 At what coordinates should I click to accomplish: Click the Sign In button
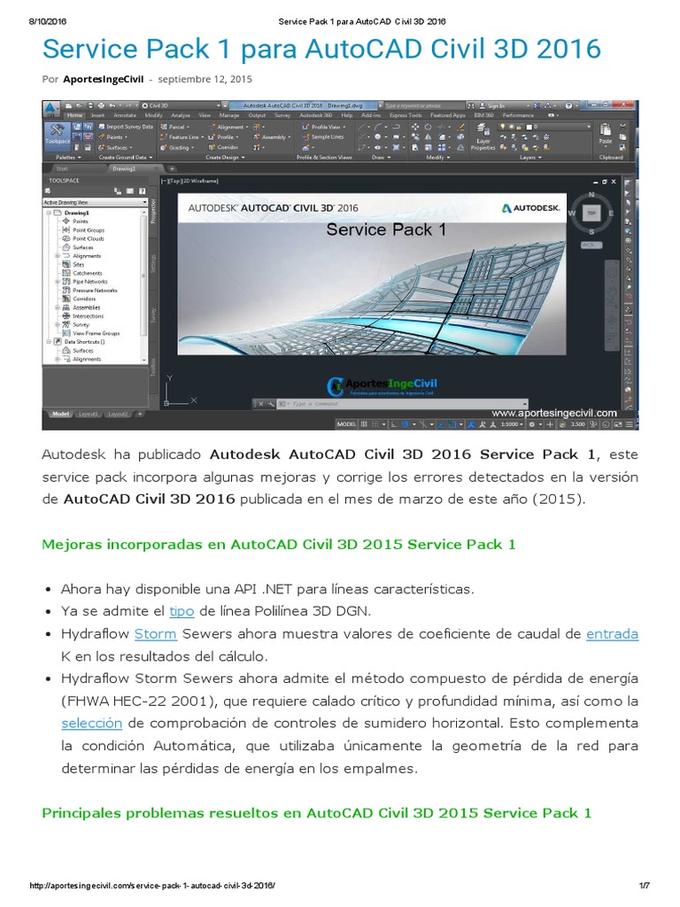[491, 106]
